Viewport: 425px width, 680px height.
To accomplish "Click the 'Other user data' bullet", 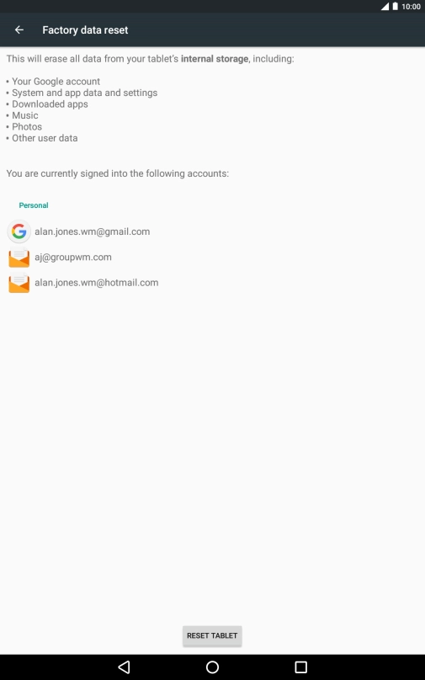I will (45, 138).
